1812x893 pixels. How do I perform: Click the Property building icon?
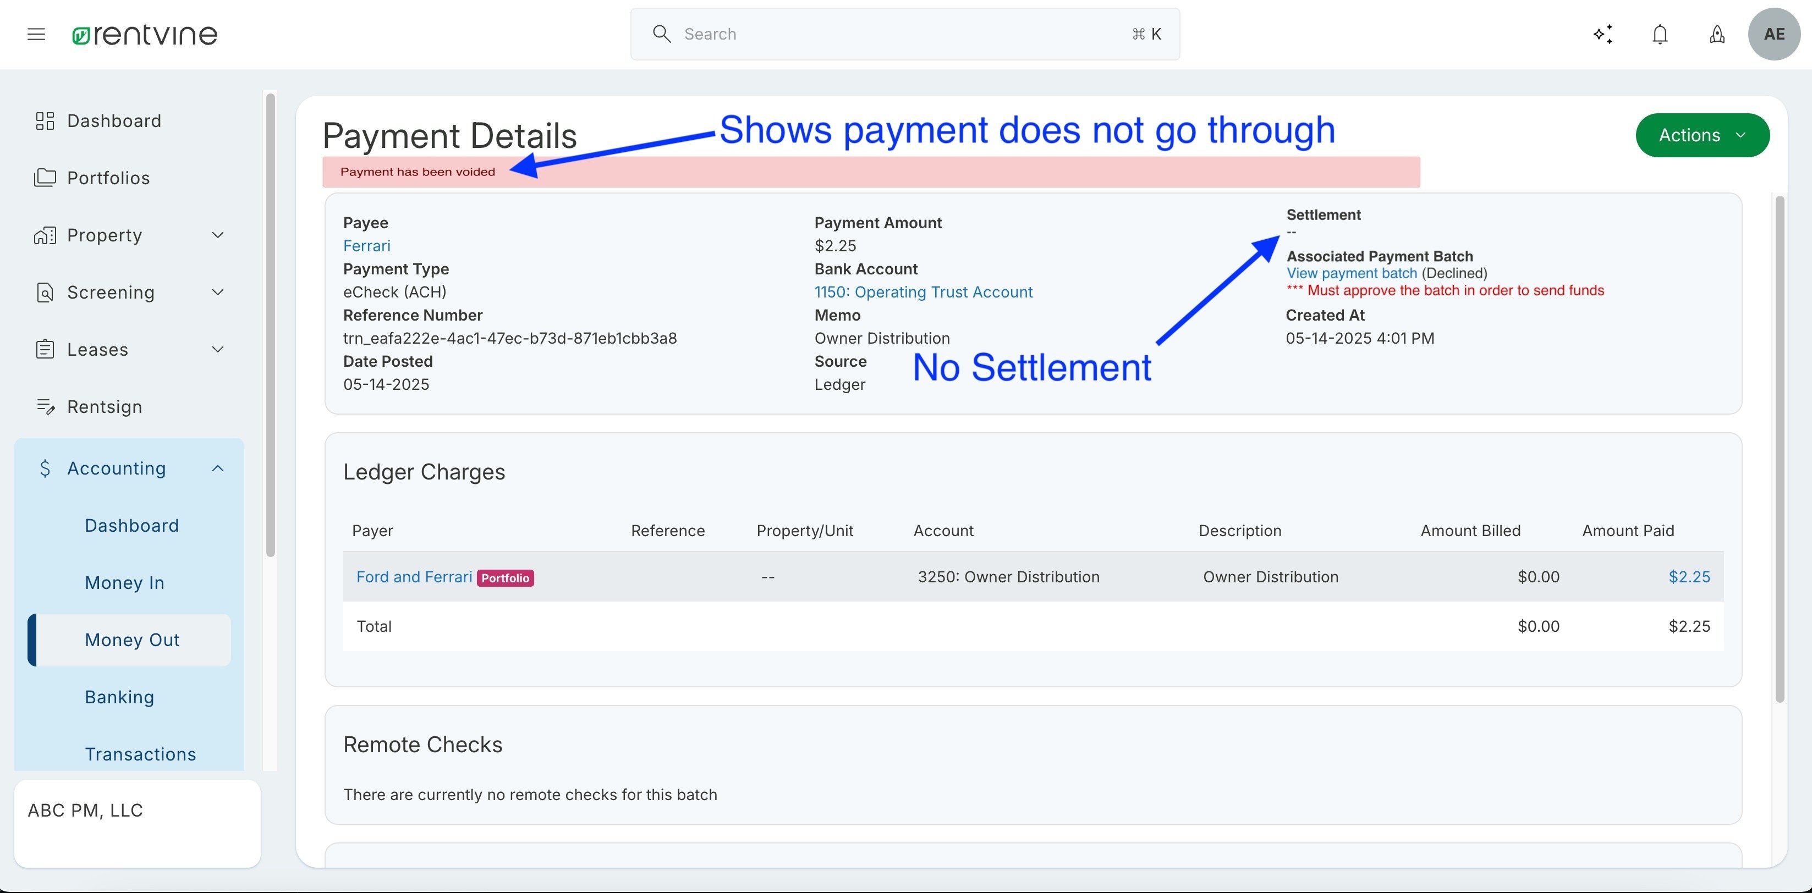click(45, 235)
